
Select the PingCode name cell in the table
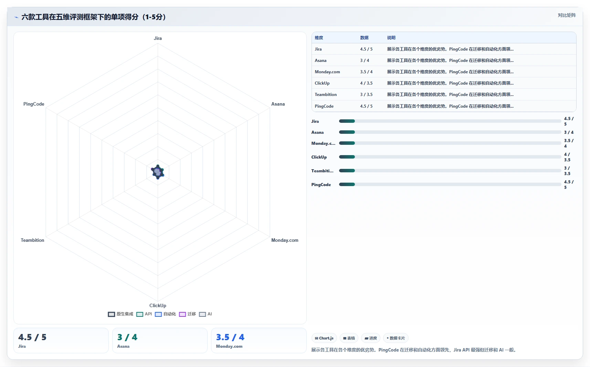324,106
